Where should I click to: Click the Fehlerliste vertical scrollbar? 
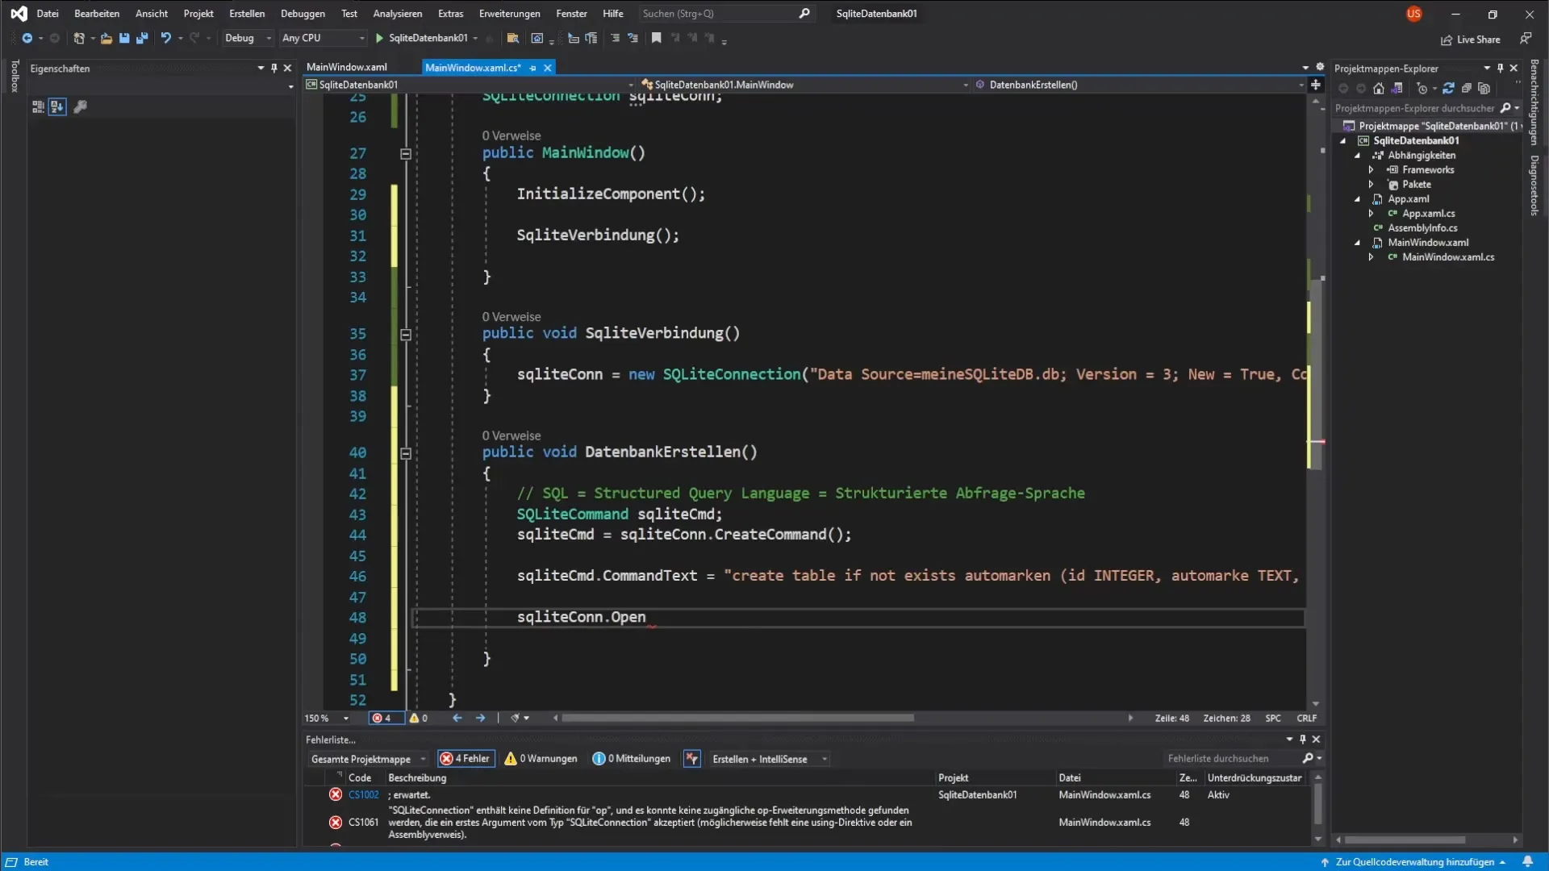point(1318,808)
